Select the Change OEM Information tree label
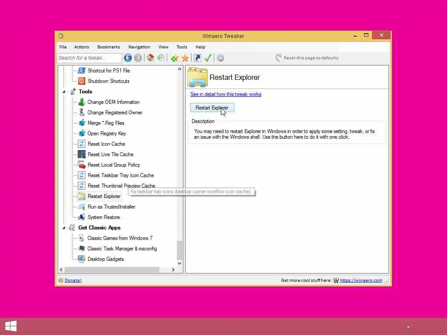 [x=113, y=102]
